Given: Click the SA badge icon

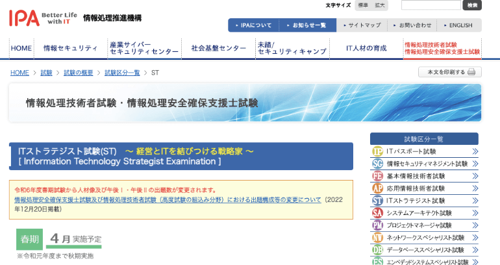Looking at the screenshot, I should click(x=377, y=213).
